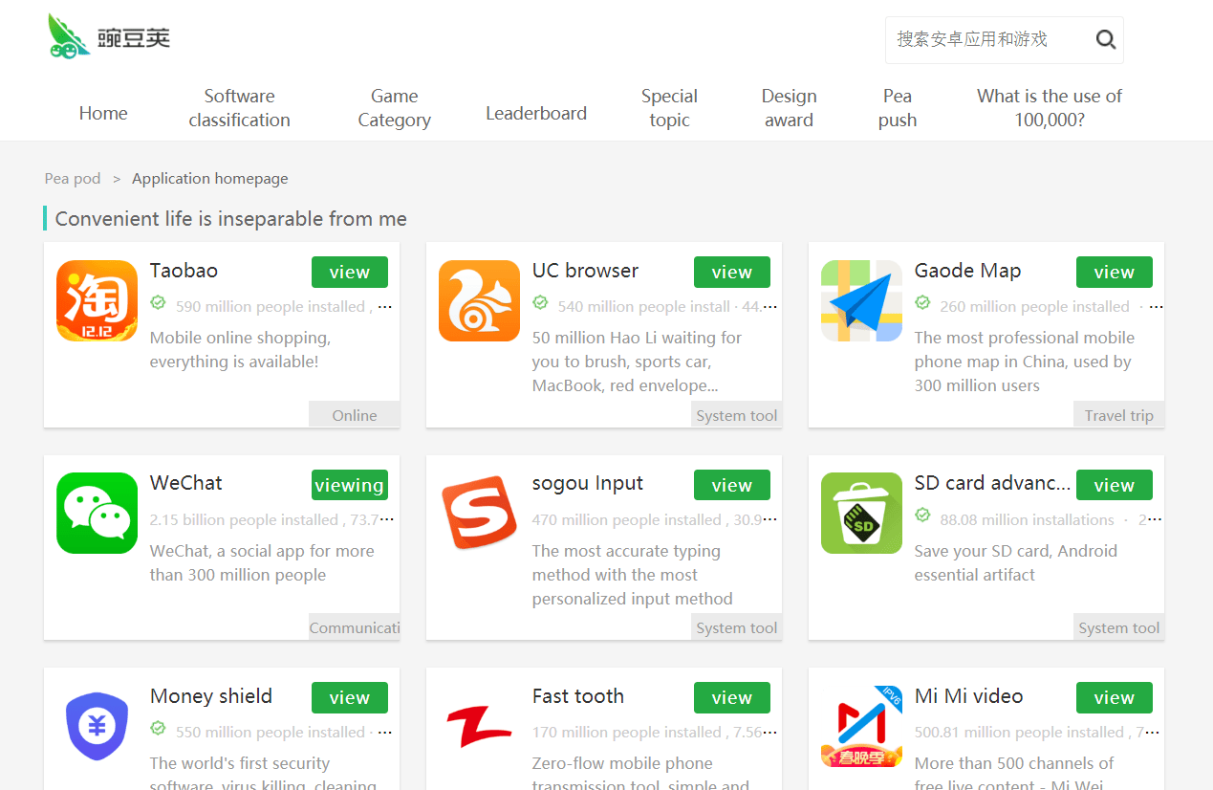Open the Mi Mi video title link
This screenshot has width=1213, height=790.
(x=968, y=696)
